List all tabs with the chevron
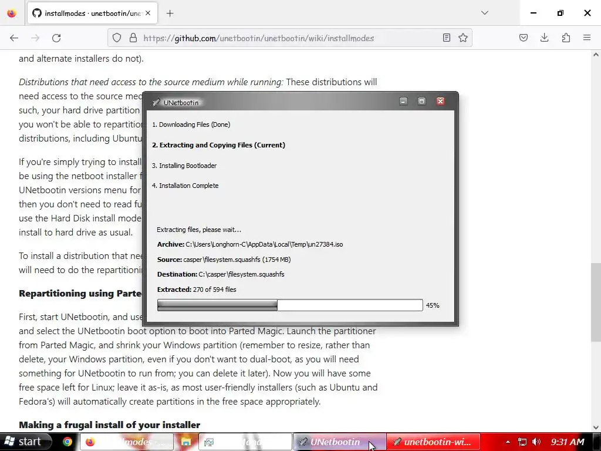Image resolution: width=601 pixels, height=451 pixels. coord(485,13)
